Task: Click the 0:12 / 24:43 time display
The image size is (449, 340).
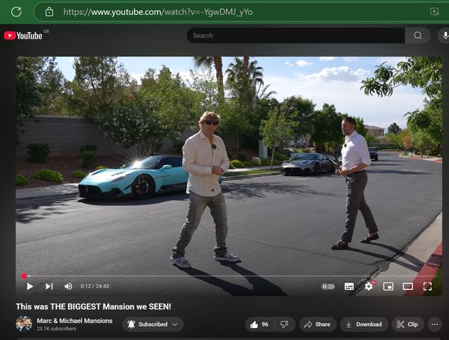Action: click(94, 286)
